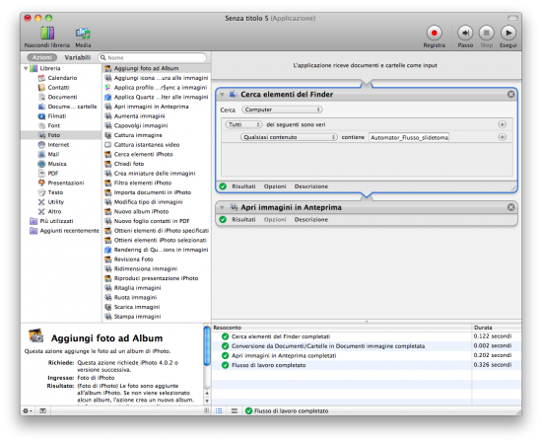Screen dimensions: 542x443
Task: Switch to the Variabili tab
Action: click(x=78, y=57)
